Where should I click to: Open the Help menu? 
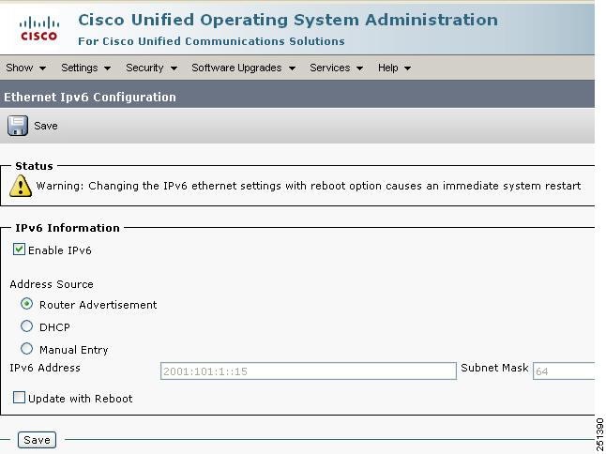[394, 68]
